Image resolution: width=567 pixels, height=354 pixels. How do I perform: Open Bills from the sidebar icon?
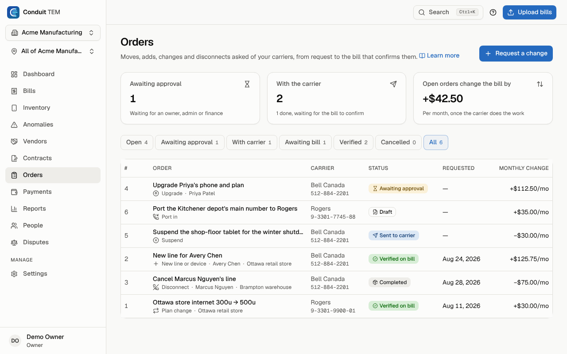[14, 91]
